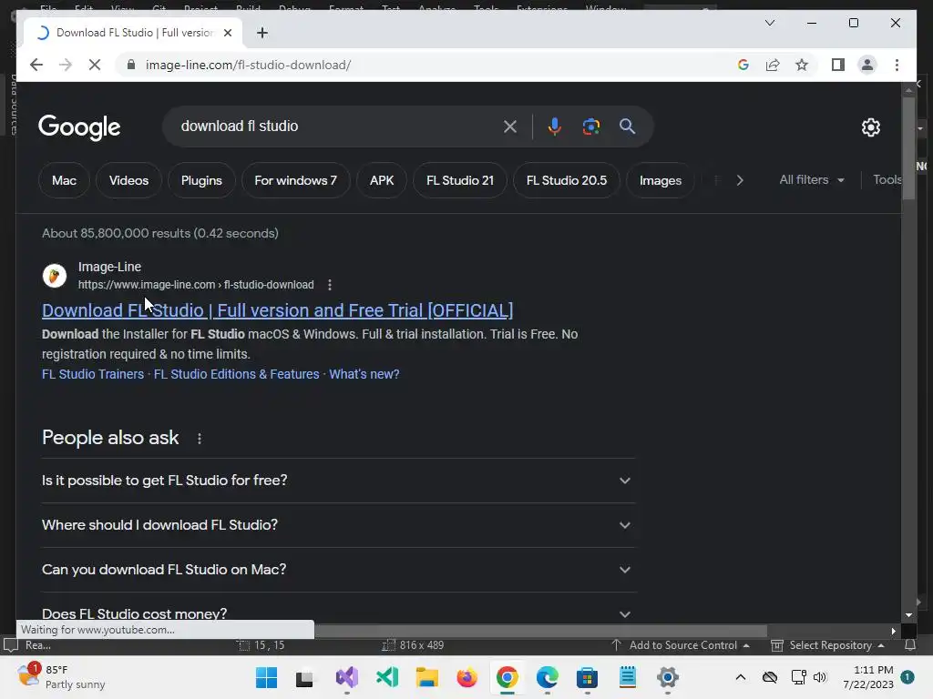Open Download FL Studio official link
Viewport: 933px width, 699px height.
pyautogui.click(x=277, y=310)
